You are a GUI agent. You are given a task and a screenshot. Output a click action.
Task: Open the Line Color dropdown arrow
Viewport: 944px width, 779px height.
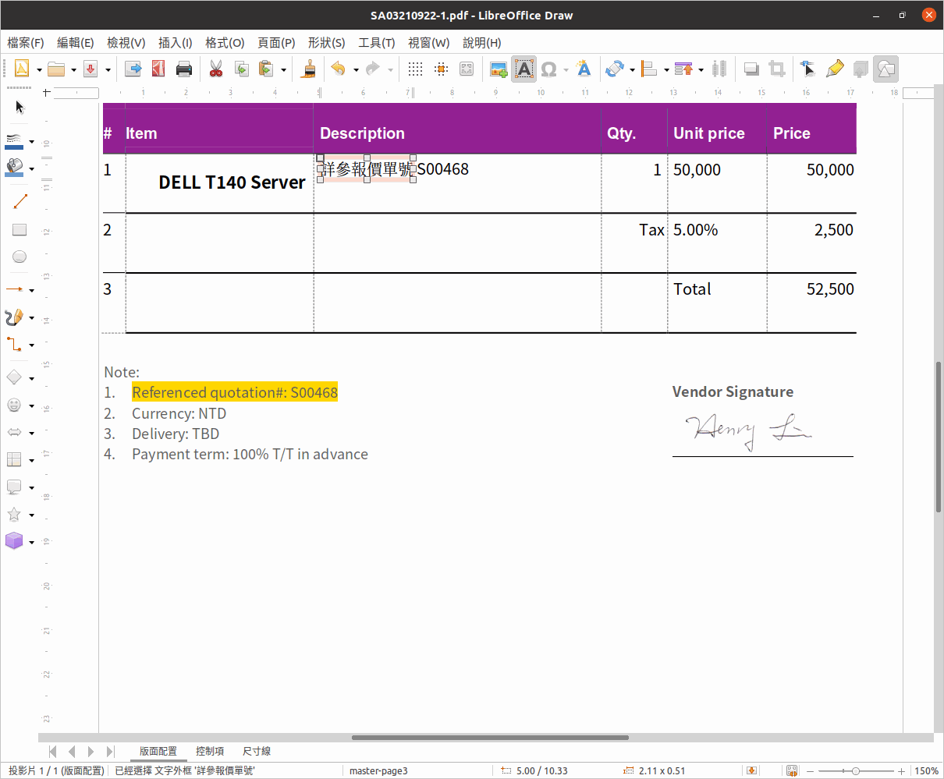pos(31,142)
